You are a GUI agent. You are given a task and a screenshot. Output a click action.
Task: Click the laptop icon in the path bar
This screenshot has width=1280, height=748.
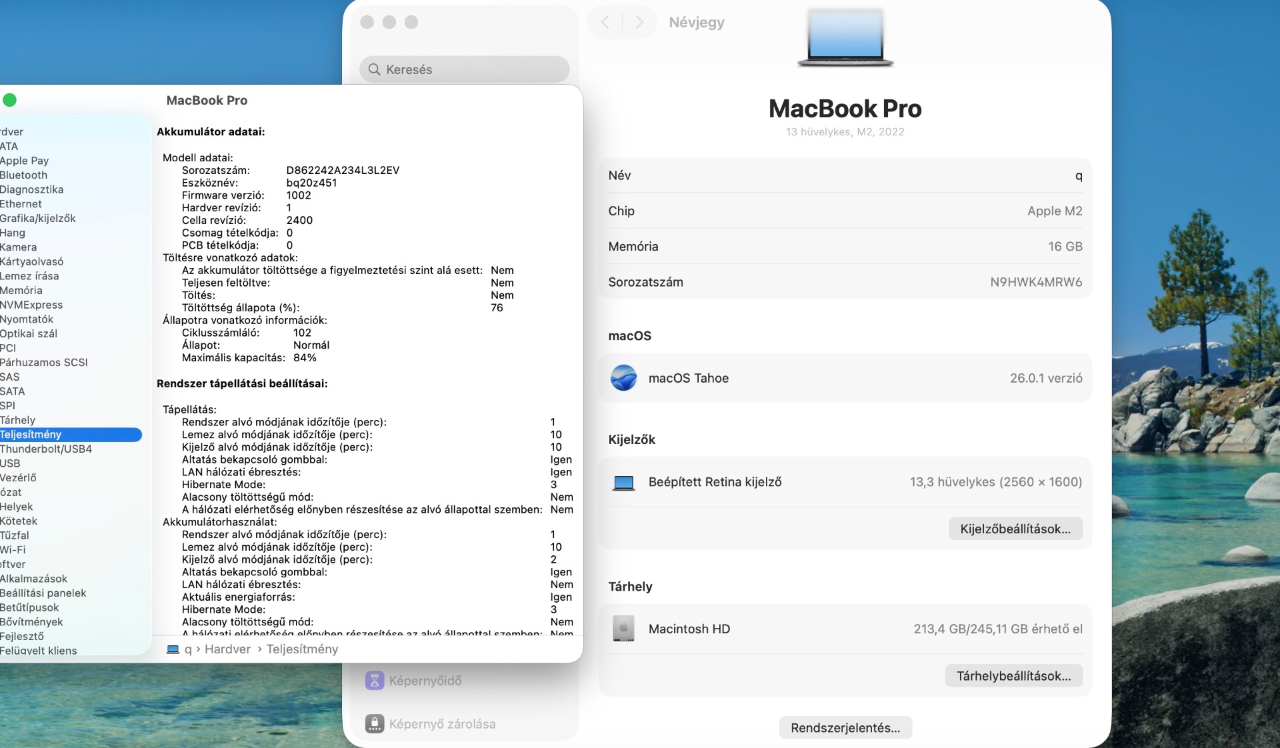click(x=173, y=649)
